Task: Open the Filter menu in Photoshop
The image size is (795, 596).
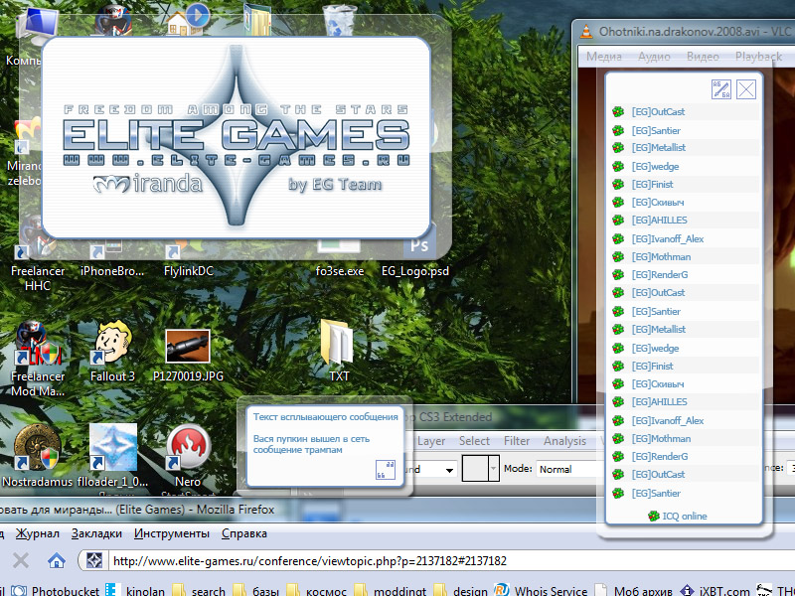Action: pos(517,441)
